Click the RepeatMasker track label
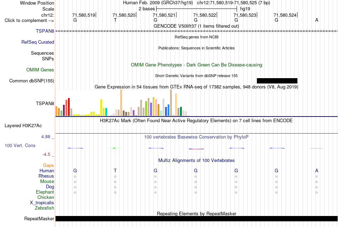Screen dimensions: 338x227 (39, 219)
